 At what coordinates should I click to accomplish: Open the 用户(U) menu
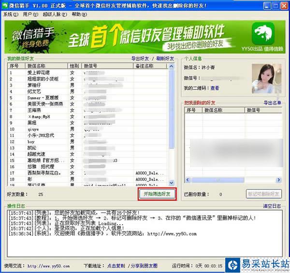30,14
